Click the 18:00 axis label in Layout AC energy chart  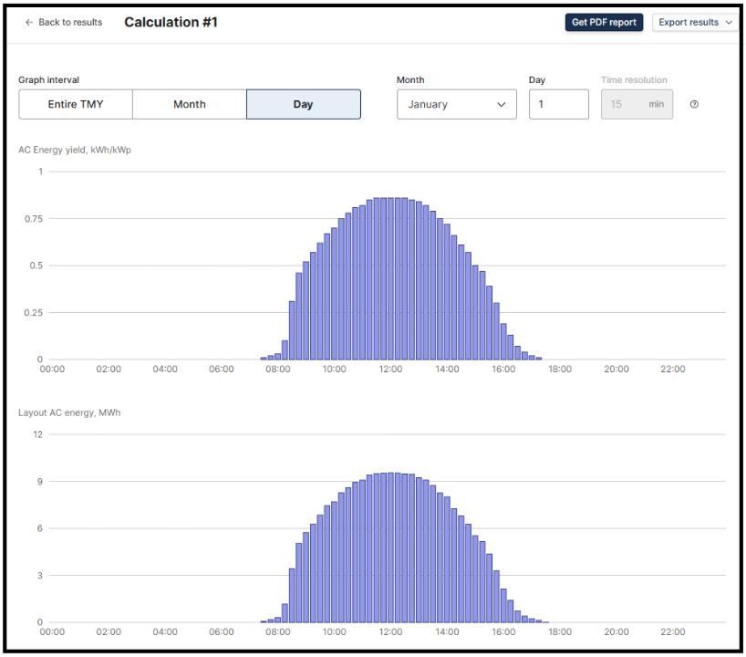click(559, 631)
